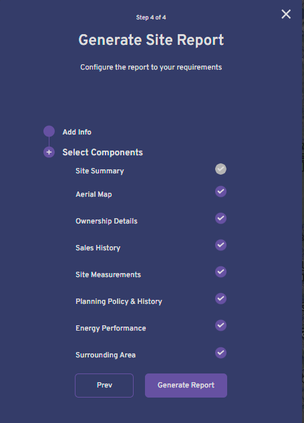Screen dimensions: 304x423
Task: Toggle Planning Policy & History checkmark
Action: [220, 299]
